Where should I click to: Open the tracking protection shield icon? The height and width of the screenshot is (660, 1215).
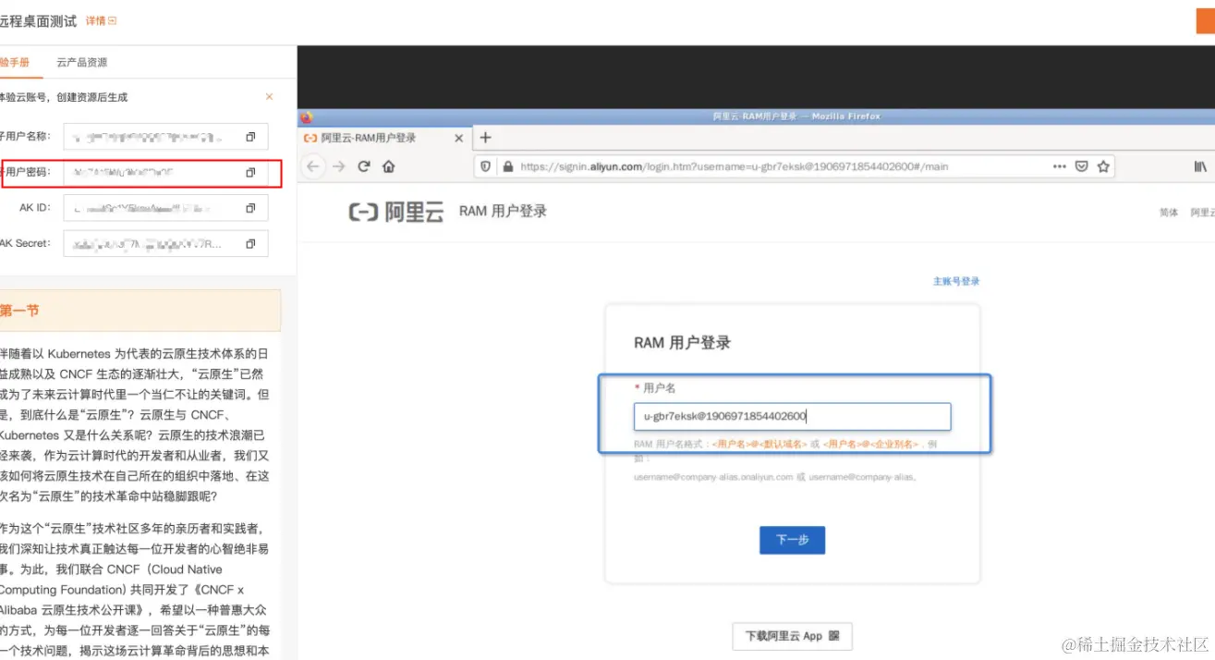[x=485, y=166]
